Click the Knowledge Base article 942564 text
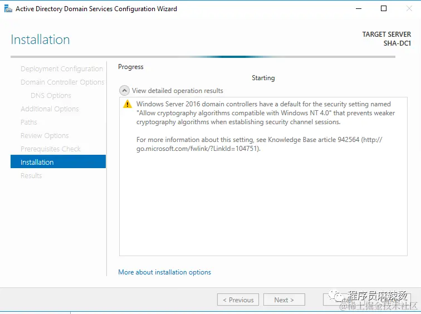421x314 pixels. click(x=314, y=140)
